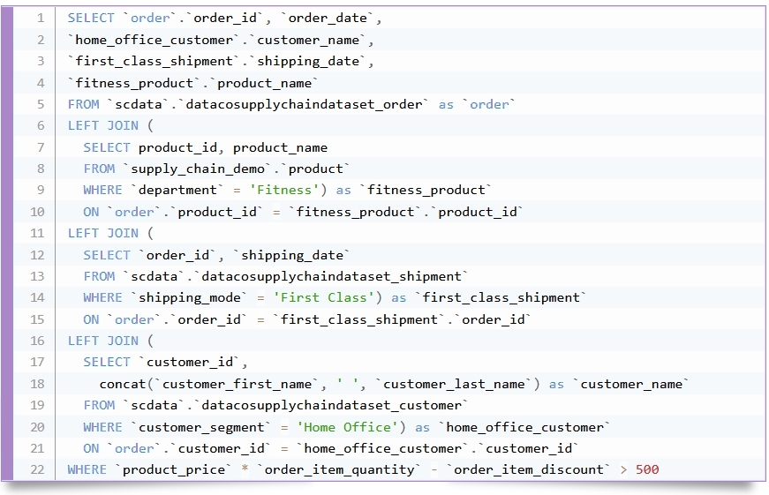The width and height of the screenshot is (769, 495).
Task: Click the number 500 on line 22
Action: (647, 469)
